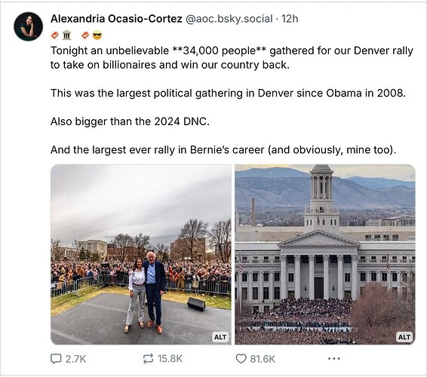
Task: Open the three-dot more options menu
Action: pos(334,358)
